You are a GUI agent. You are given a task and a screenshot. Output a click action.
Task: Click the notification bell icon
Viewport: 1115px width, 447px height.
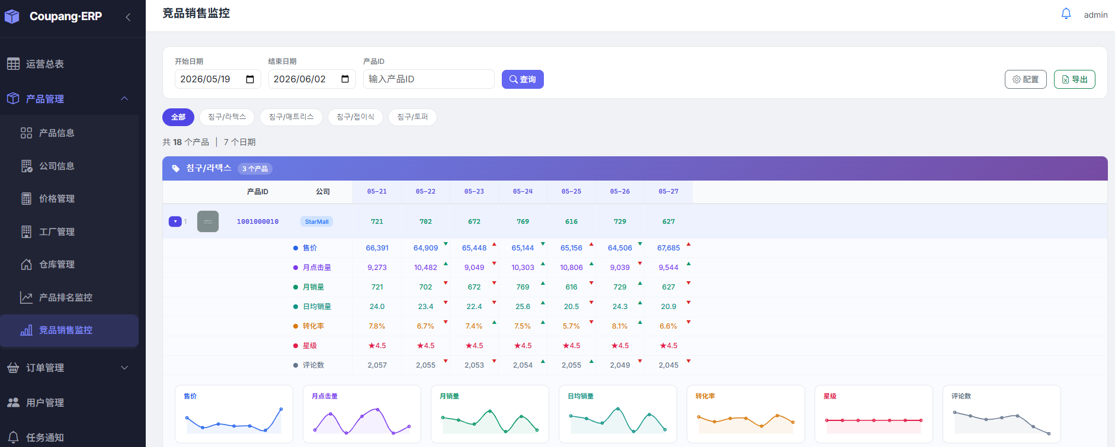(1066, 14)
